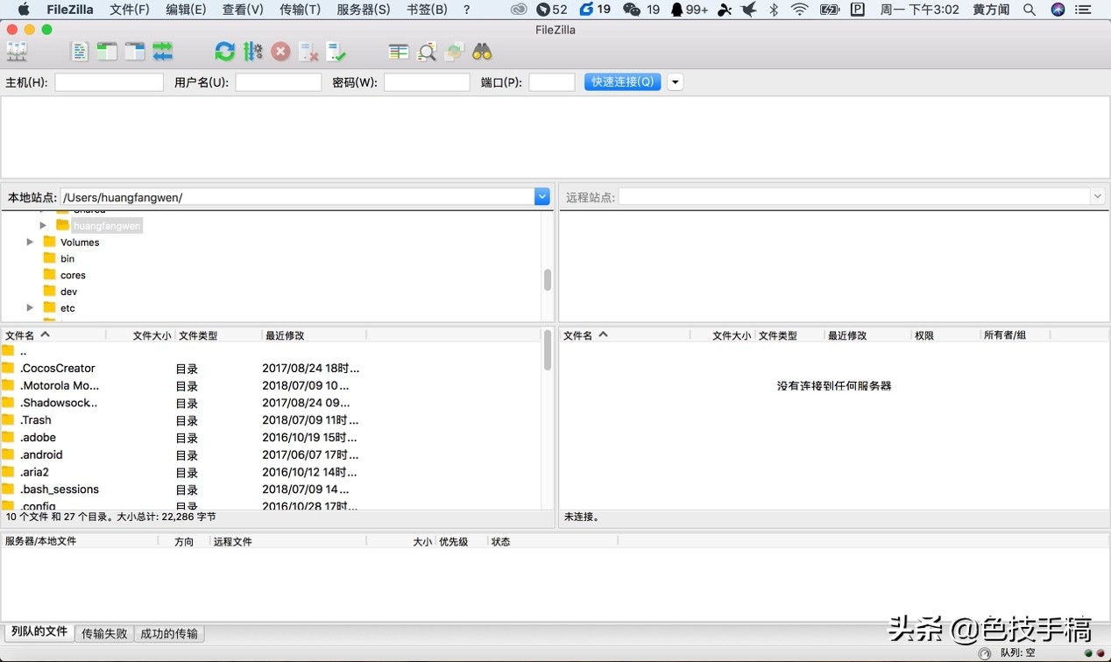Click local site path field
The image size is (1111, 662).
coord(298,197)
